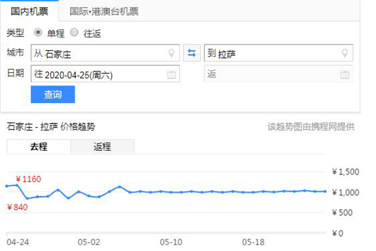Show 去程 outbound price trend
Screen dimensions: 376x251
(x=38, y=147)
